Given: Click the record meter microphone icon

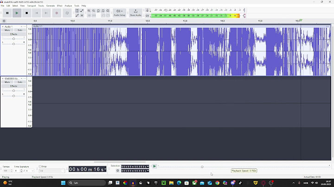Looking at the screenshot, I should point(147,10).
